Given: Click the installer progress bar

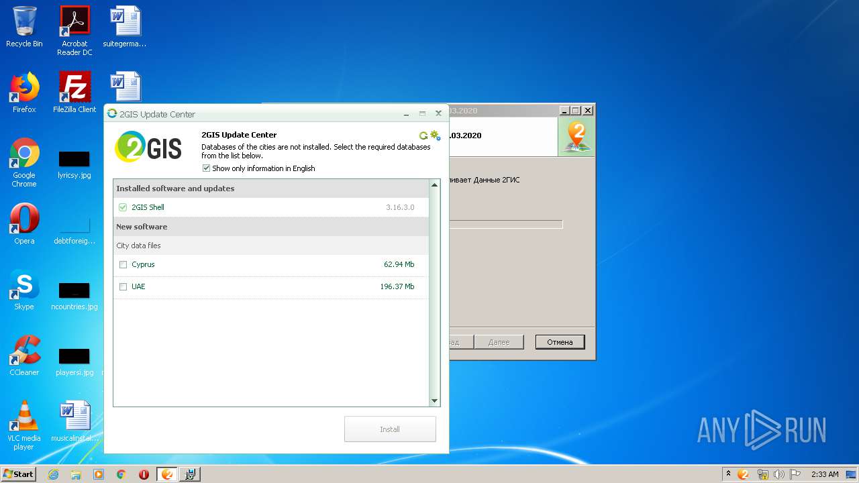Looking at the screenshot, I should (x=506, y=224).
